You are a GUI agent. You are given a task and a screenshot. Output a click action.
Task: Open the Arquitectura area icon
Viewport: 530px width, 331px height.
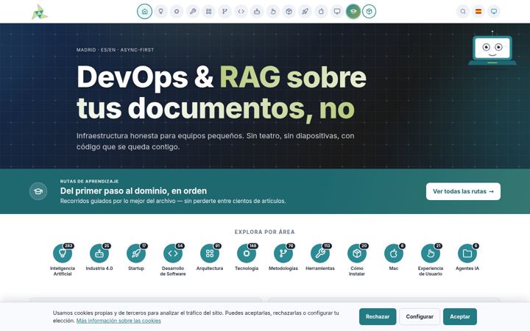pos(210,253)
